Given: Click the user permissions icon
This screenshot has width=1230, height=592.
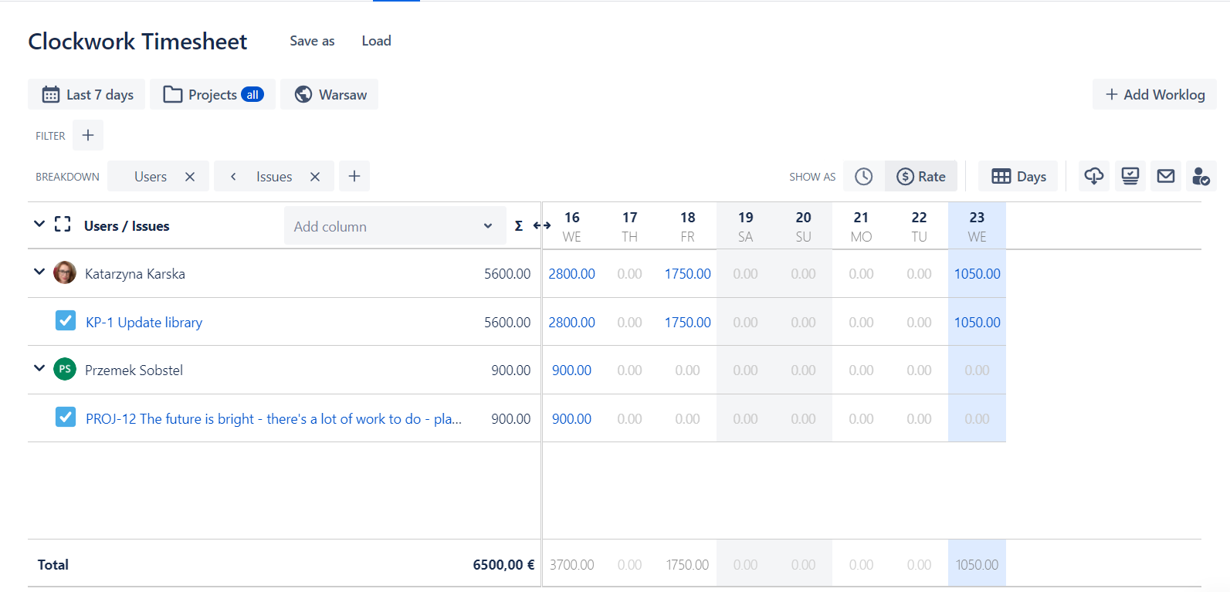Looking at the screenshot, I should point(1200,177).
